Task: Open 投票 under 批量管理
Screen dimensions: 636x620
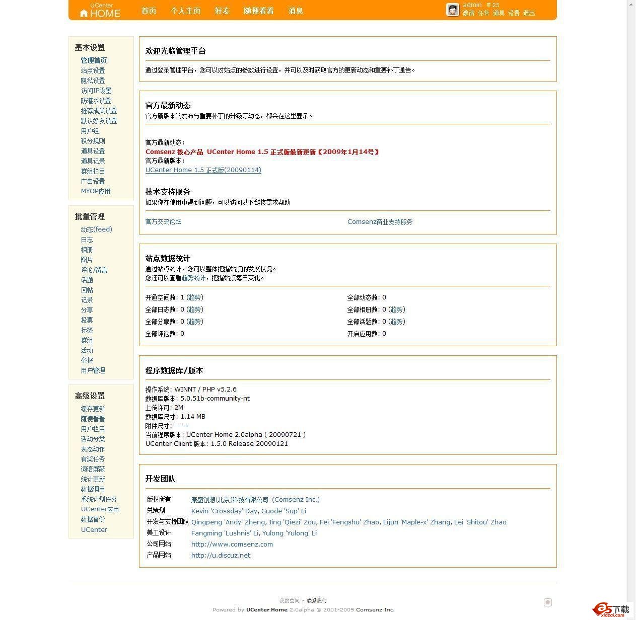Action: (87, 320)
